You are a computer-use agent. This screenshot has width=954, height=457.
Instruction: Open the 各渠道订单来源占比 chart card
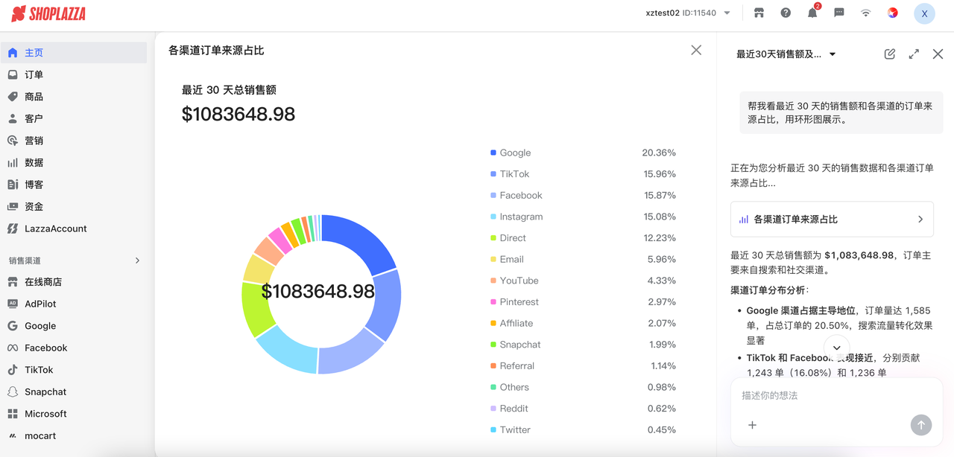coord(832,219)
